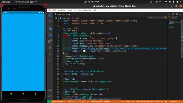Pause debugging in the debug toolbar

click(x=152, y=17)
